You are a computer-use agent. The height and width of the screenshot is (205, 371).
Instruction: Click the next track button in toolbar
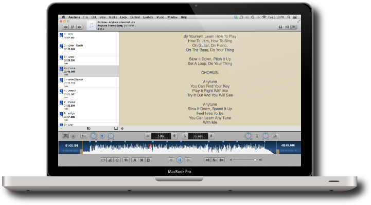[79, 27]
